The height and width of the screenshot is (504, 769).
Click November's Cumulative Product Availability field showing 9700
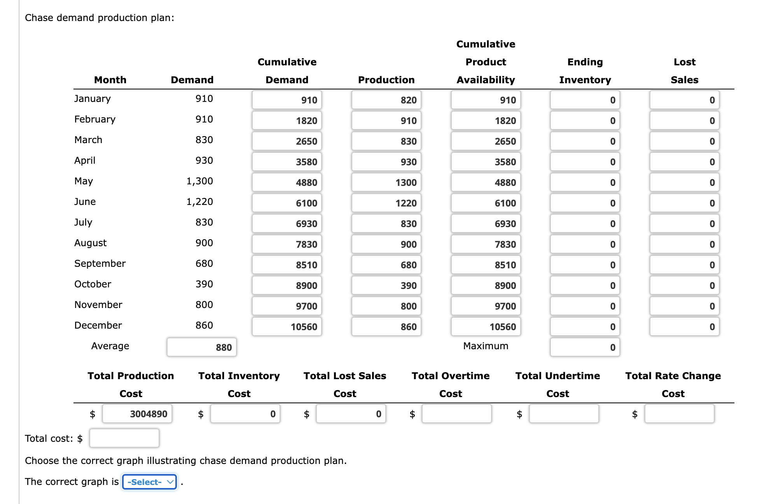486,306
